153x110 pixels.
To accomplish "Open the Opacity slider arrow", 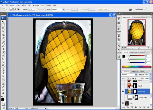I will 150,75.
